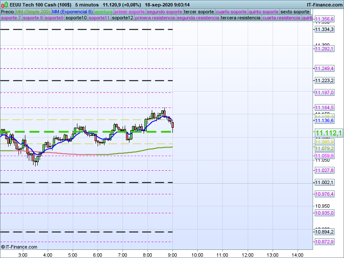
Task: Select the apertura indicator label
Action: [104, 12]
